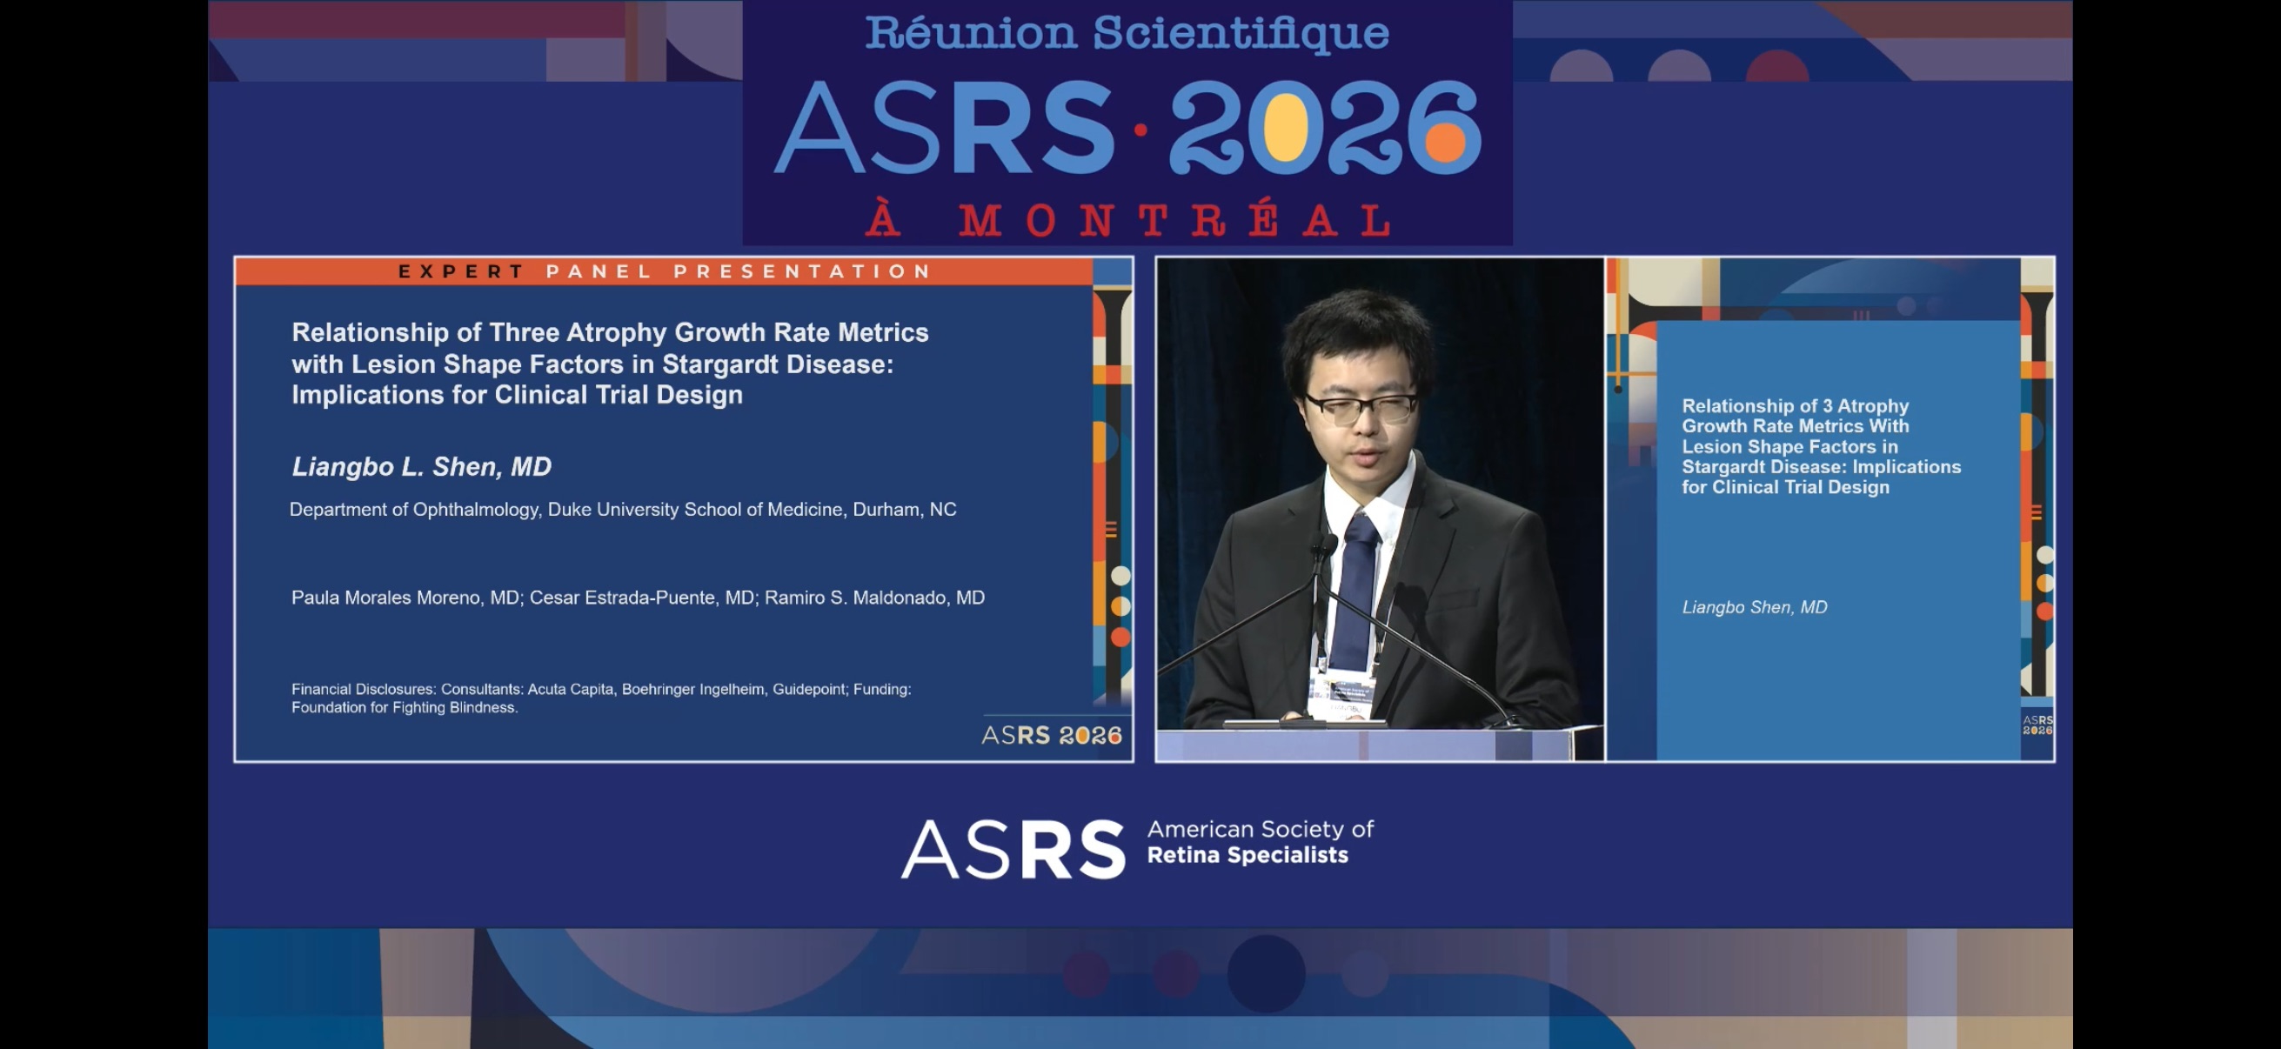Image resolution: width=2281 pixels, height=1049 pixels.
Task: Click presenter name 'Liangbo L. Shen, MD'
Action: click(x=421, y=466)
